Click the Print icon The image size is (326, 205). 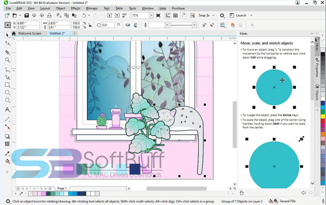49,15
